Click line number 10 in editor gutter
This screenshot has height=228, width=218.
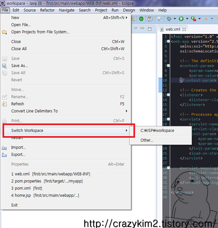tap(164, 81)
